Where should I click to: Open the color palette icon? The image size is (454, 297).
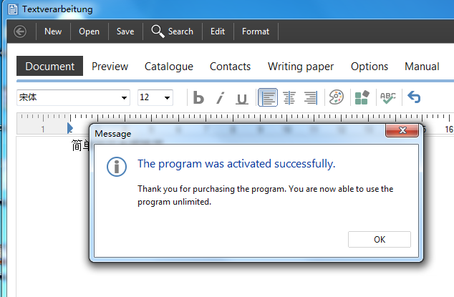click(x=336, y=97)
